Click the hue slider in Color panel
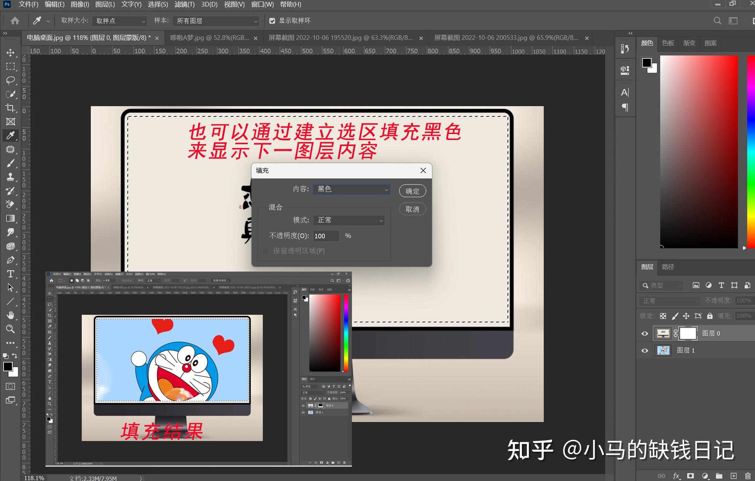The height and width of the screenshot is (481, 755). (x=751, y=151)
